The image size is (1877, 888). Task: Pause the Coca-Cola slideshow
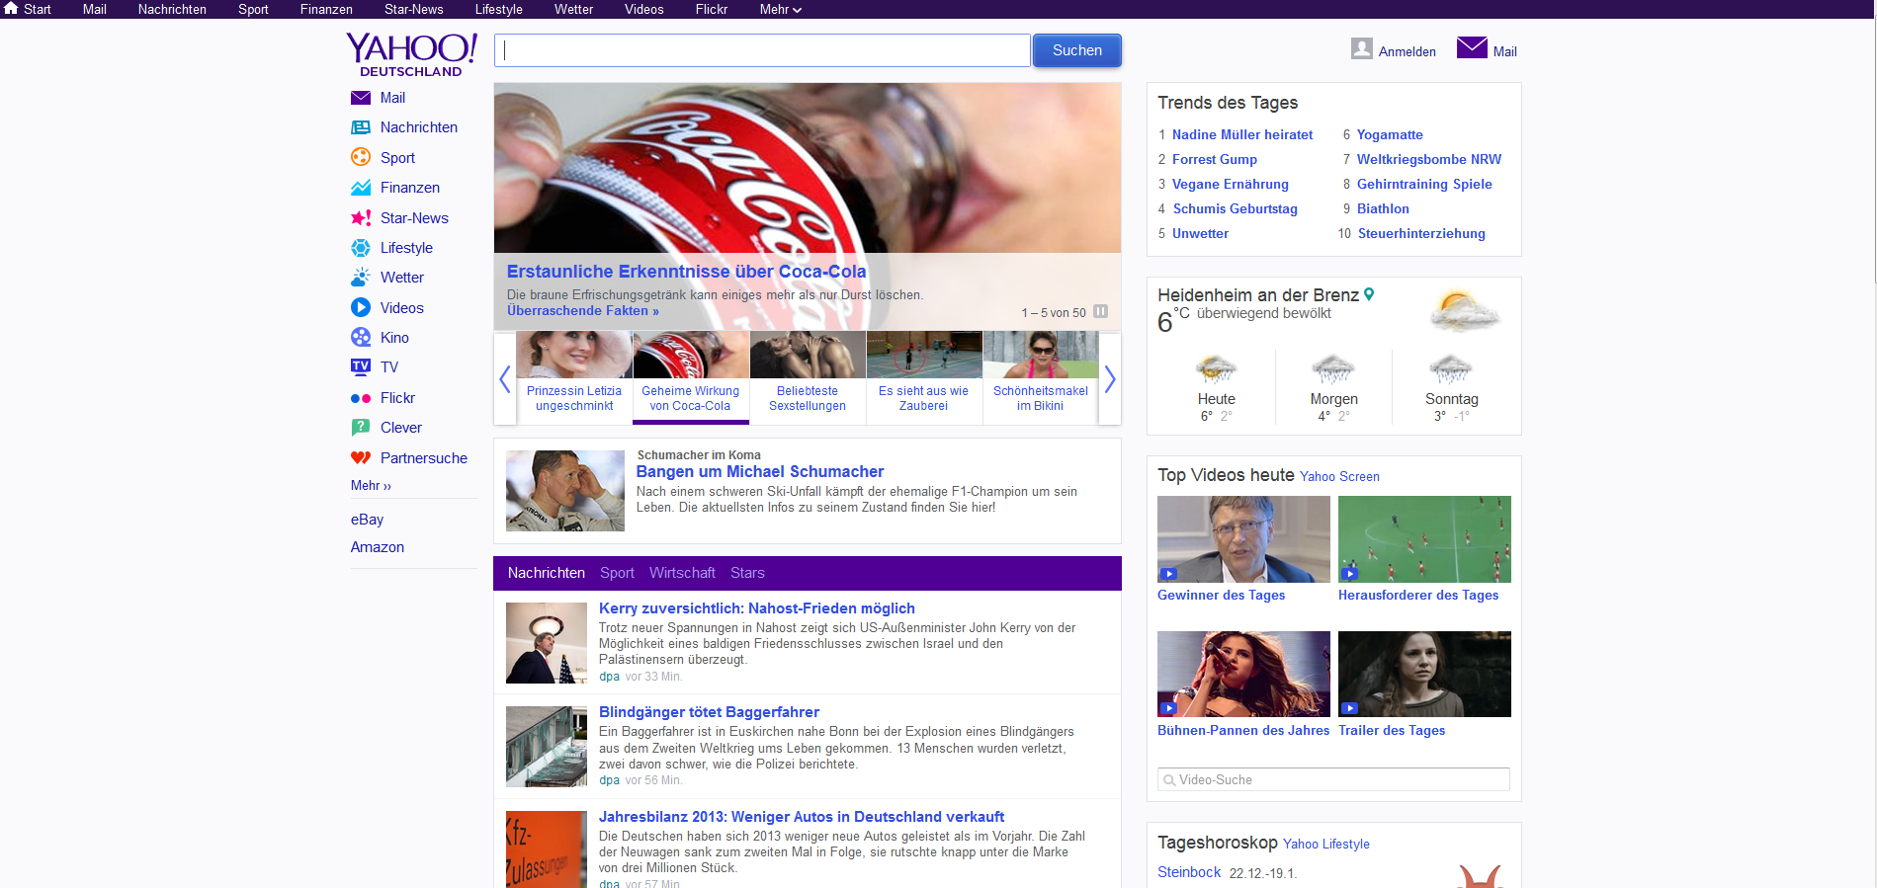(x=1100, y=312)
